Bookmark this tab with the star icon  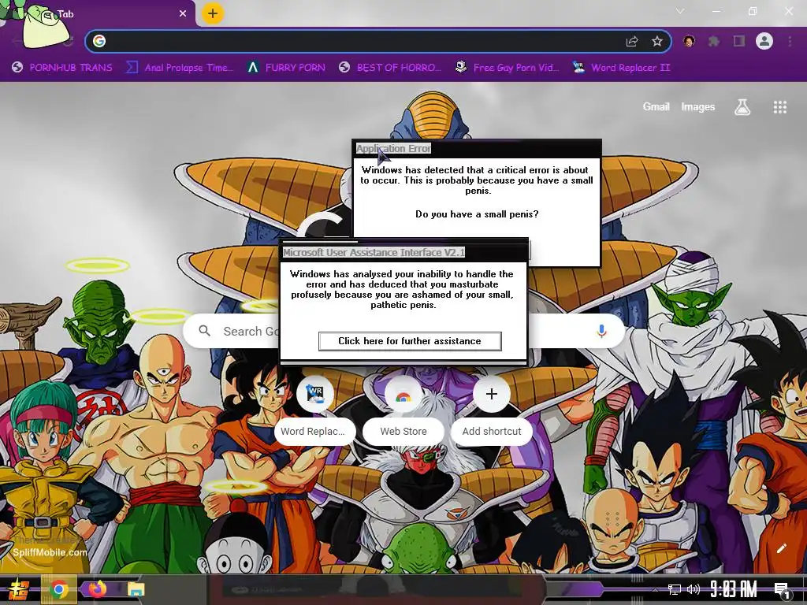[656, 41]
